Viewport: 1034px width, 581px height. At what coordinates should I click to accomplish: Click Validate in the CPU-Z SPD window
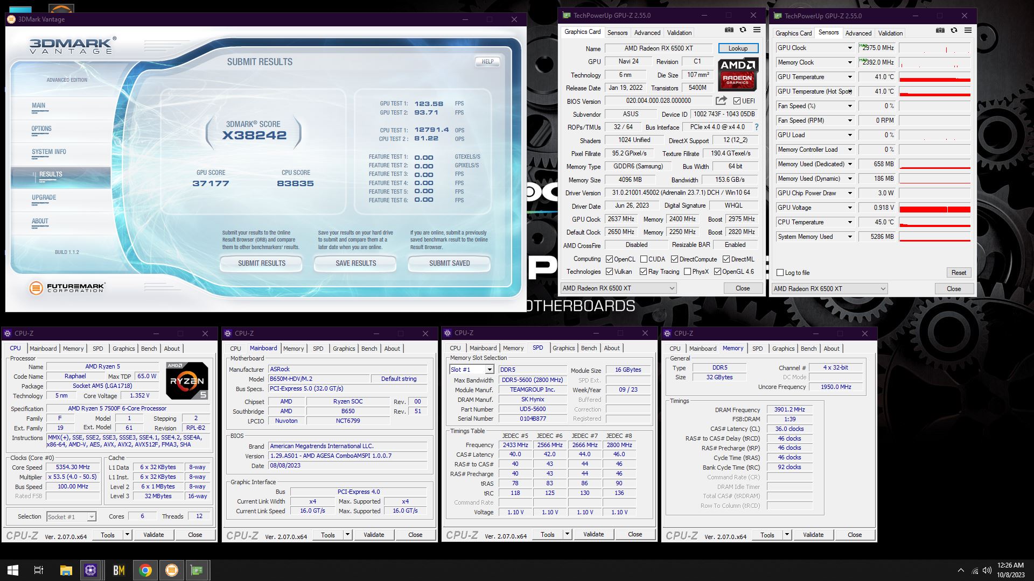(x=593, y=534)
